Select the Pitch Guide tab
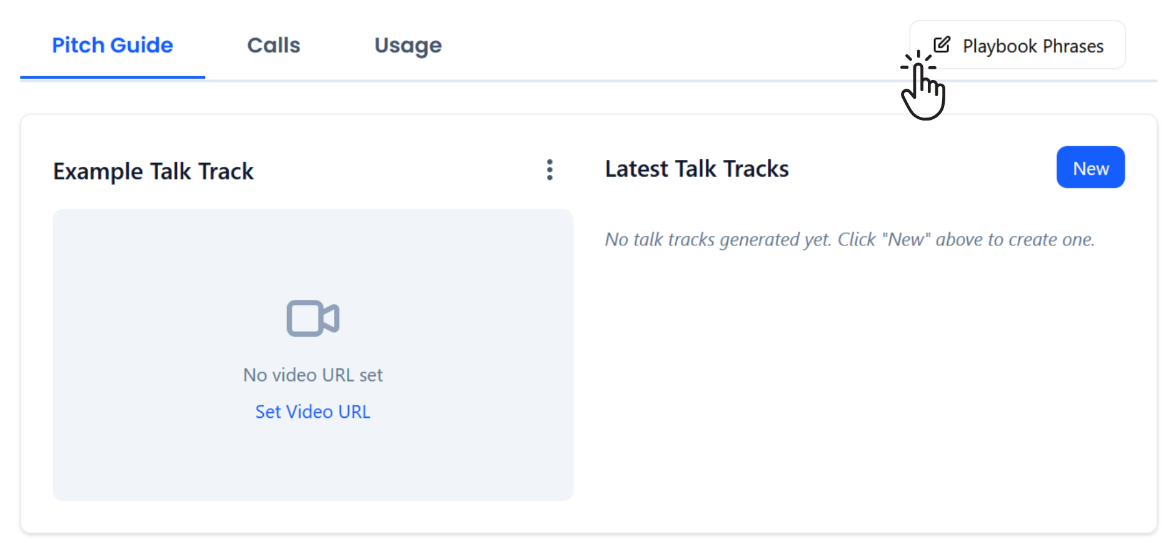Viewport: 1166px width, 549px height. [x=113, y=46]
